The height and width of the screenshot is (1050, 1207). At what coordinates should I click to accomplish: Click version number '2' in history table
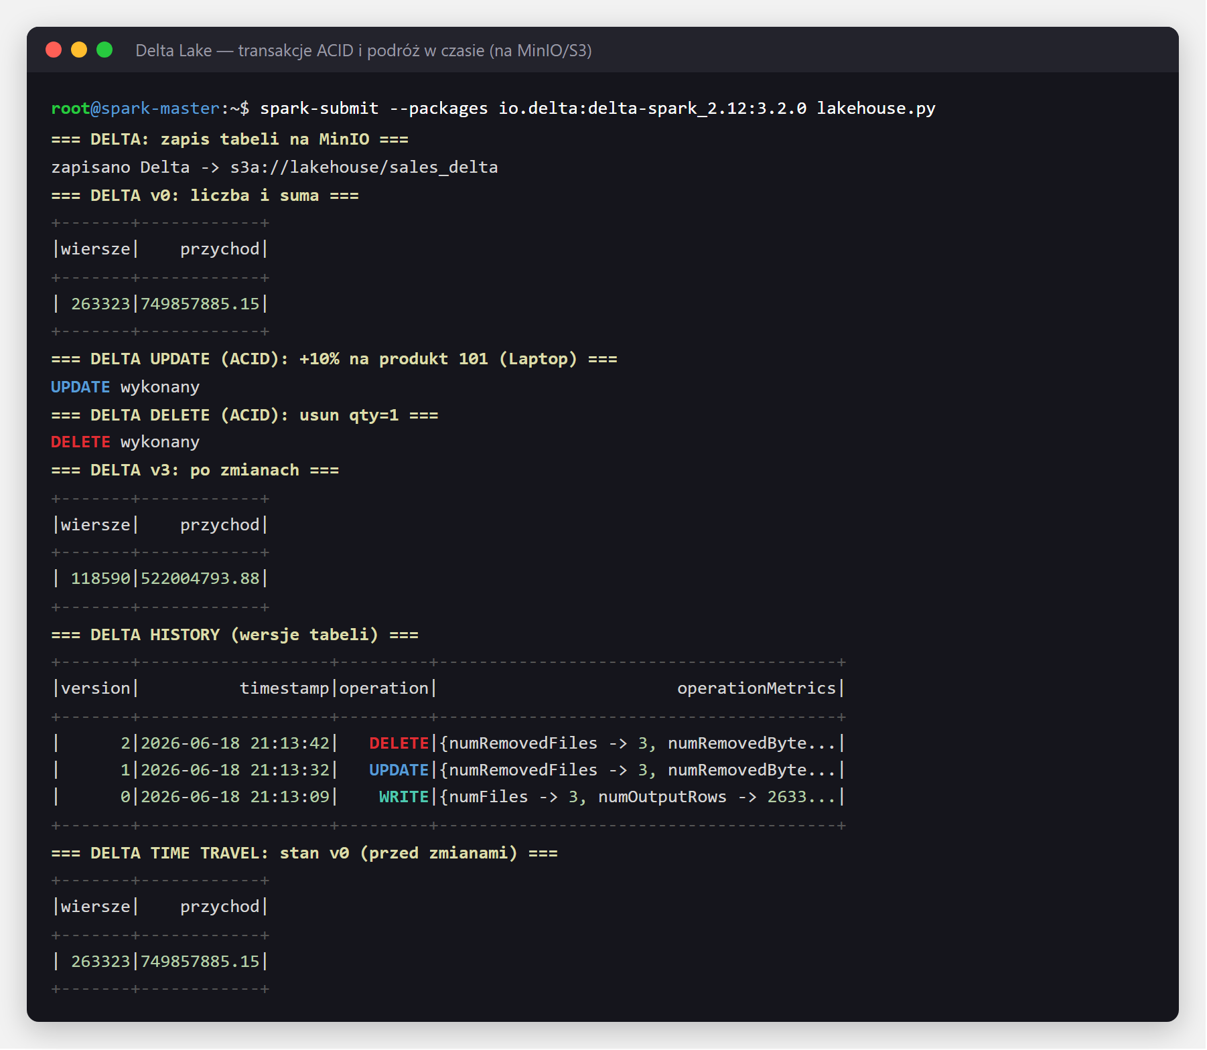(x=125, y=743)
